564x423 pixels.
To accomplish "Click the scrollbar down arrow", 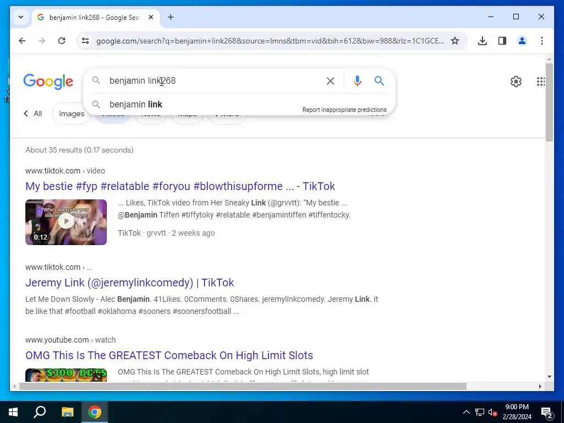I will [549, 377].
